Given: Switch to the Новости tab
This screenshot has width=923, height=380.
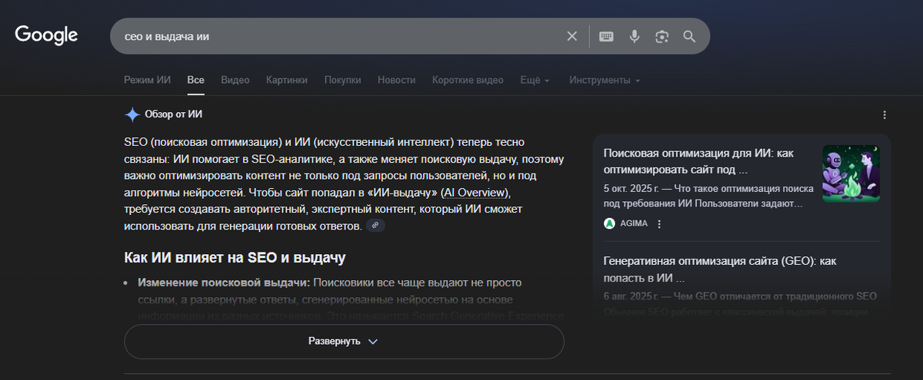Looking at the screenshot, I should (396, 80).
